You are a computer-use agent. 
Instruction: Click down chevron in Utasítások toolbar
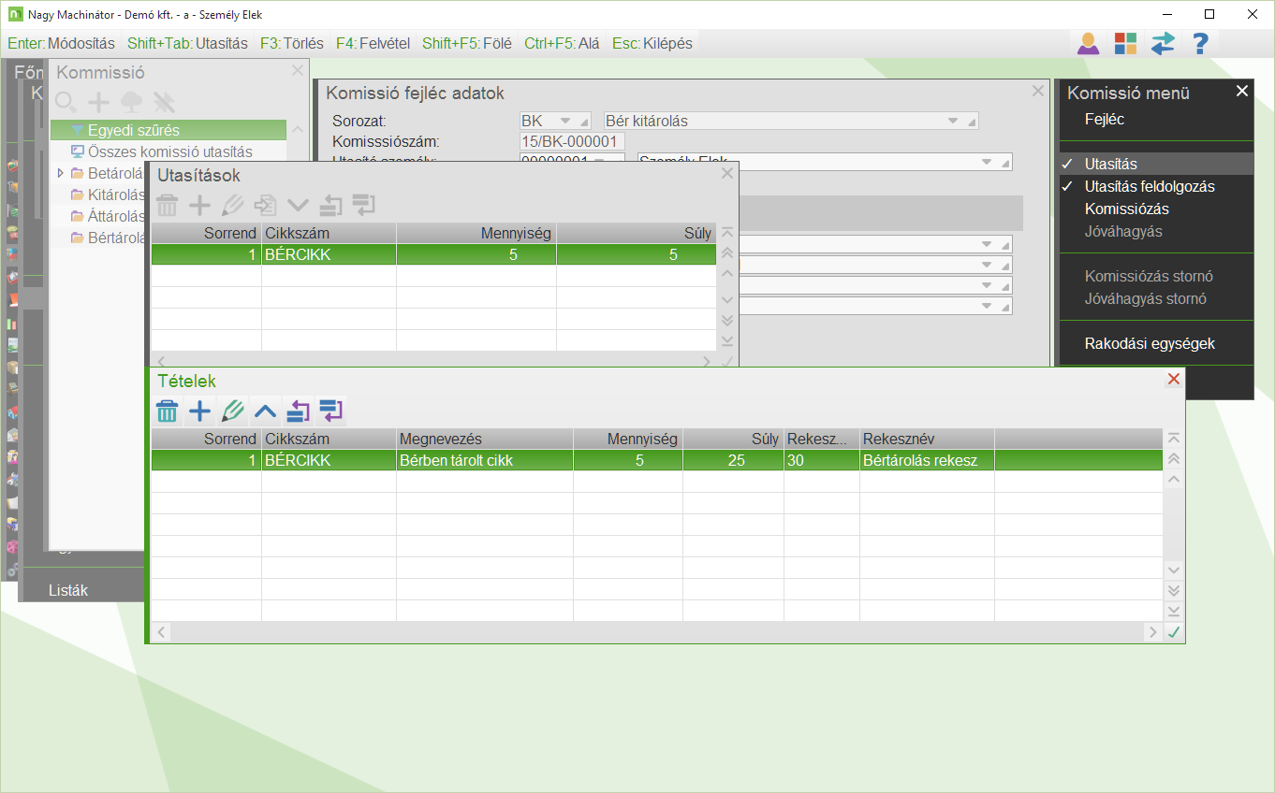click(x=299, y=205)
